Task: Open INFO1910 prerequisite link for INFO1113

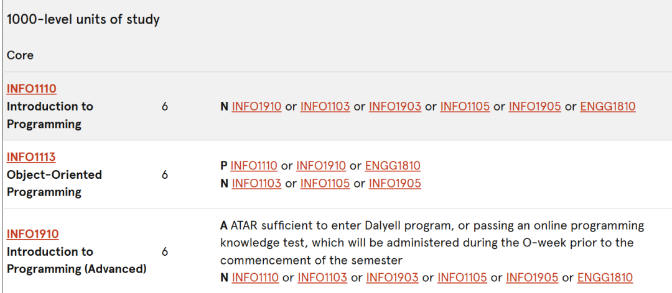Action: point(321,166)
